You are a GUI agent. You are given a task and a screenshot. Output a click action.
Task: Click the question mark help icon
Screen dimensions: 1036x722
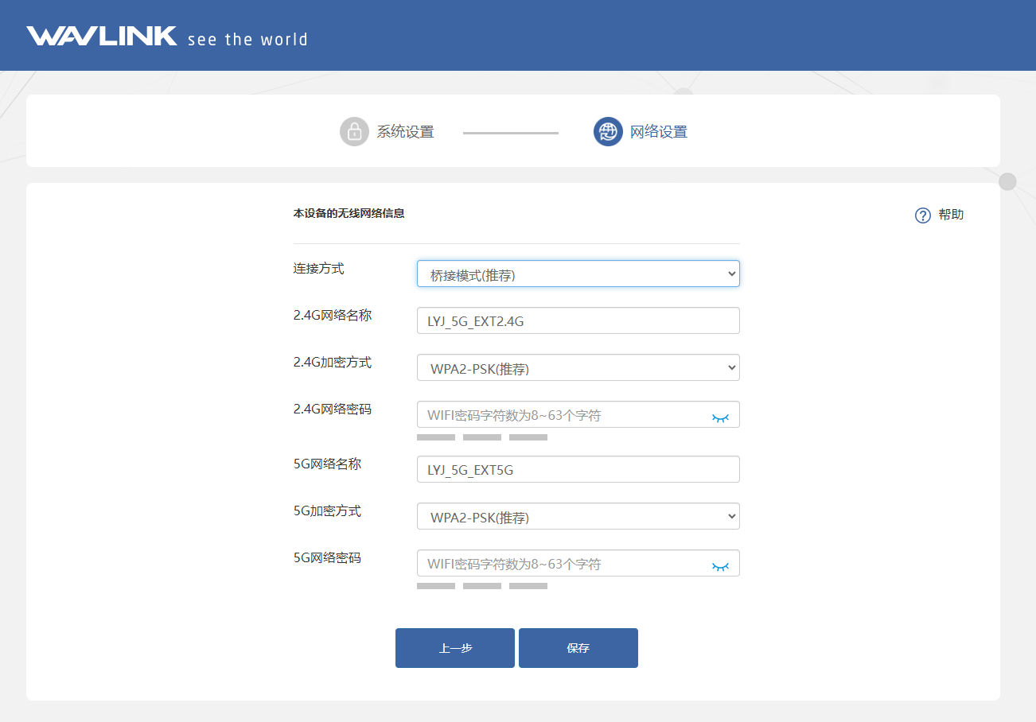click(923, 215)
